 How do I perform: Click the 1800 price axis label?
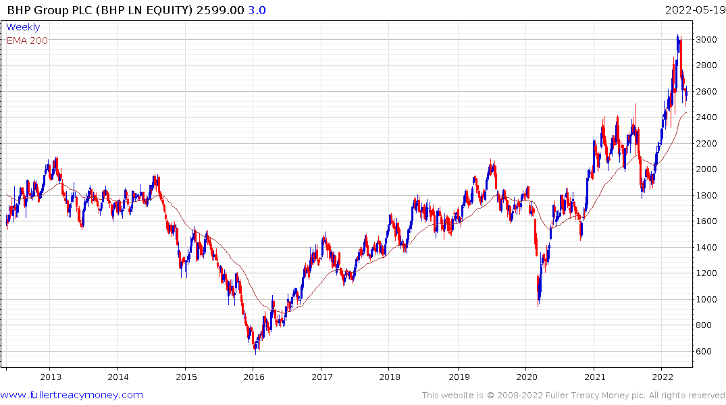[706, 195]
